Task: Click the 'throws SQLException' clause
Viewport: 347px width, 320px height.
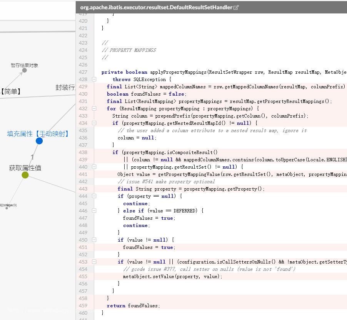Action: pyautogui.click(x=142, y=80)
